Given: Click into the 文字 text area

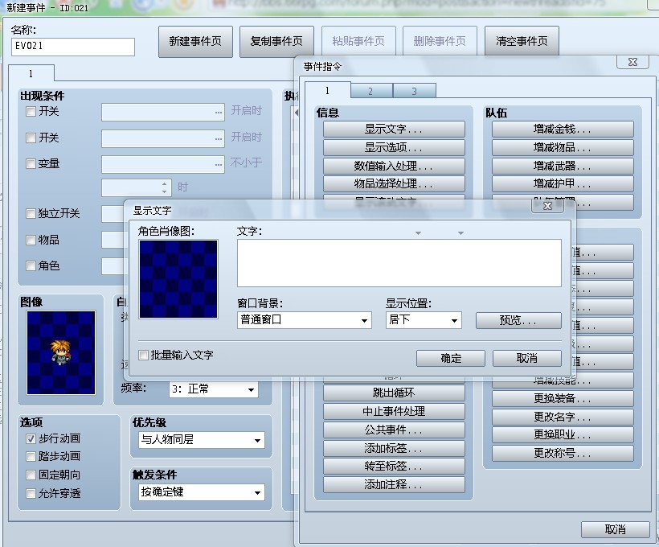Looking at the screenshot, I should click(x=399, y=263).
